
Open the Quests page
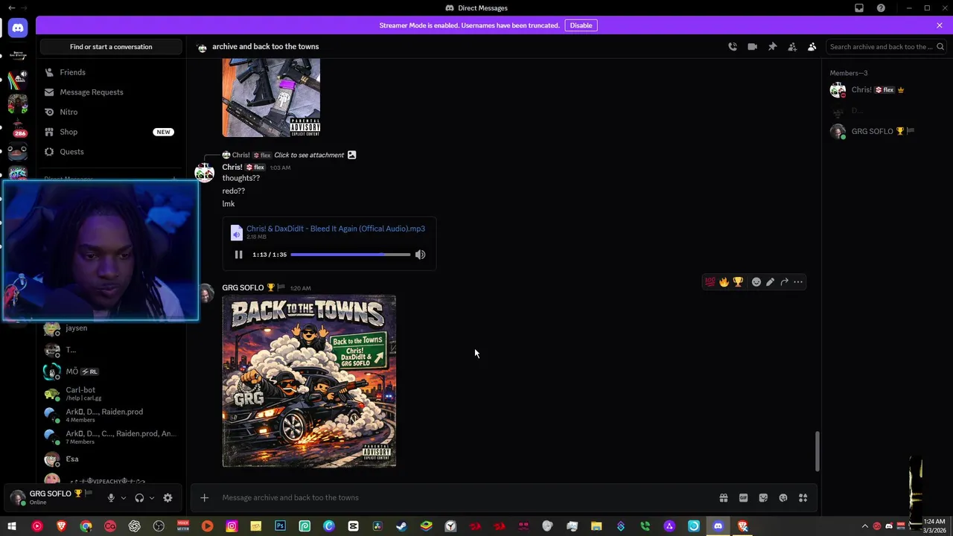click(110, 152)
